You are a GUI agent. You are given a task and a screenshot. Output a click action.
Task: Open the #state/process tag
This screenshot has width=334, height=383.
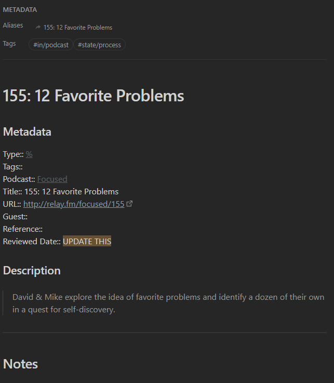point(99,45)
